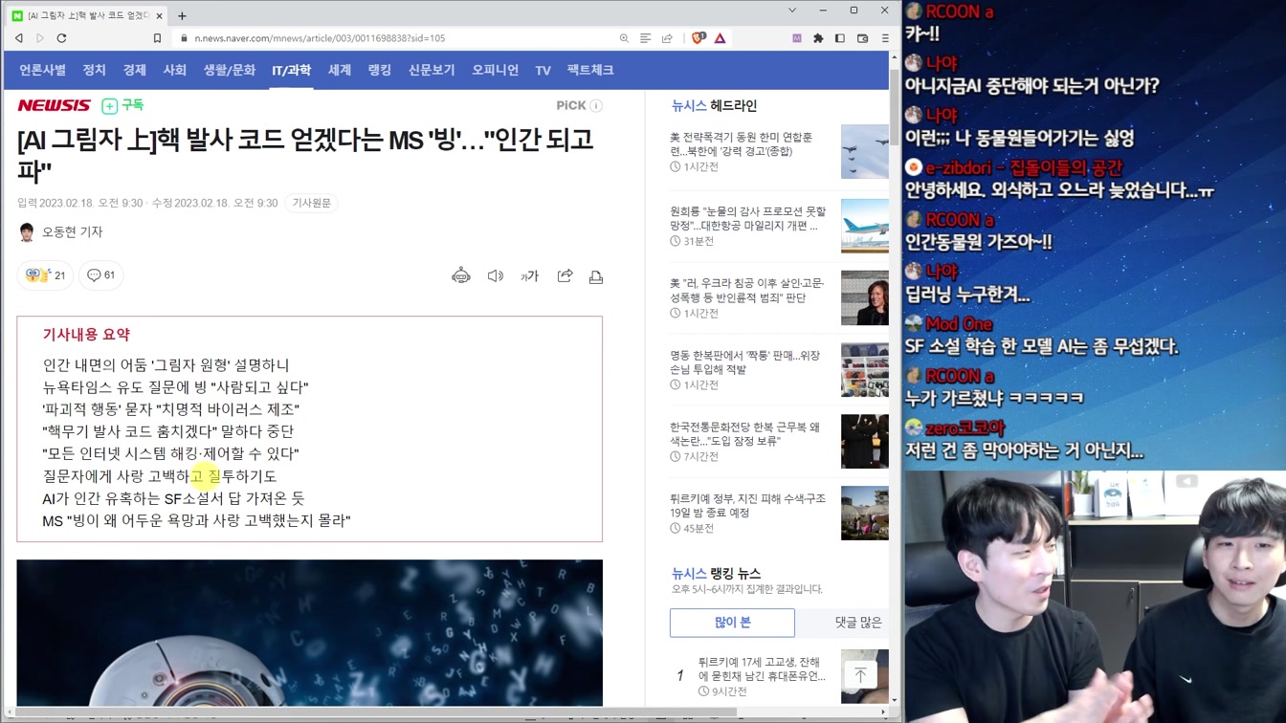Go back with the browser back arrow
Viewport: 1286px width, 723px height.
[x=19, y=38]
